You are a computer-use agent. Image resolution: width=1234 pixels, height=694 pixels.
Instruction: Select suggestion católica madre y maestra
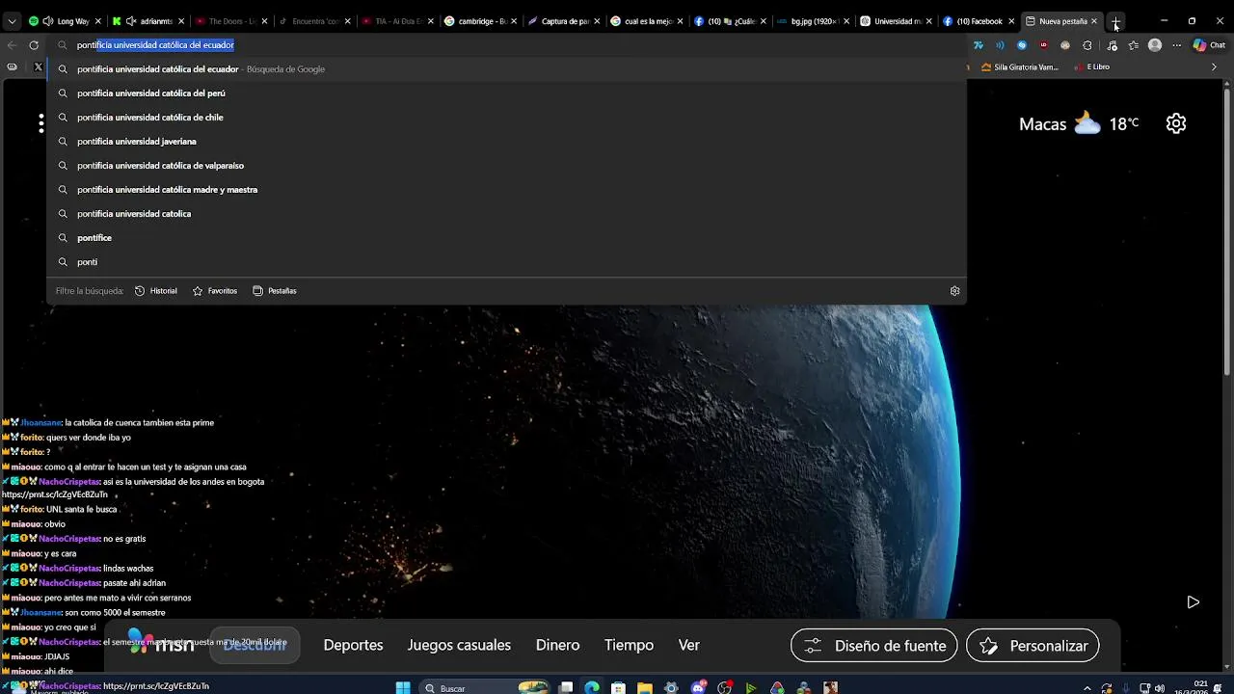[506, 190]
